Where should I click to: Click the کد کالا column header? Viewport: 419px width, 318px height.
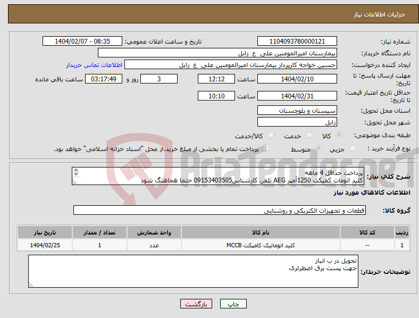[x=367, y=232]
